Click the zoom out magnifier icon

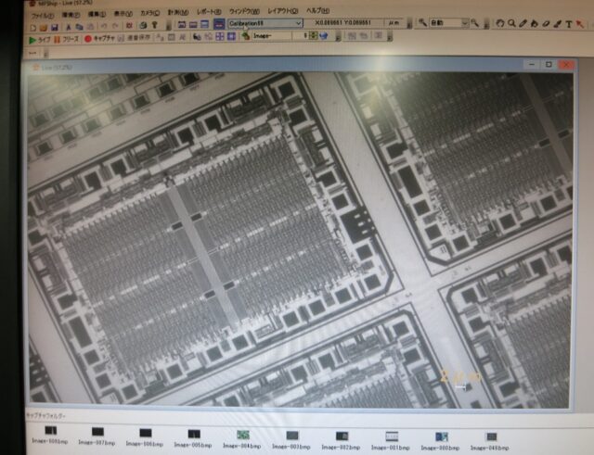[x=422, y=22]
